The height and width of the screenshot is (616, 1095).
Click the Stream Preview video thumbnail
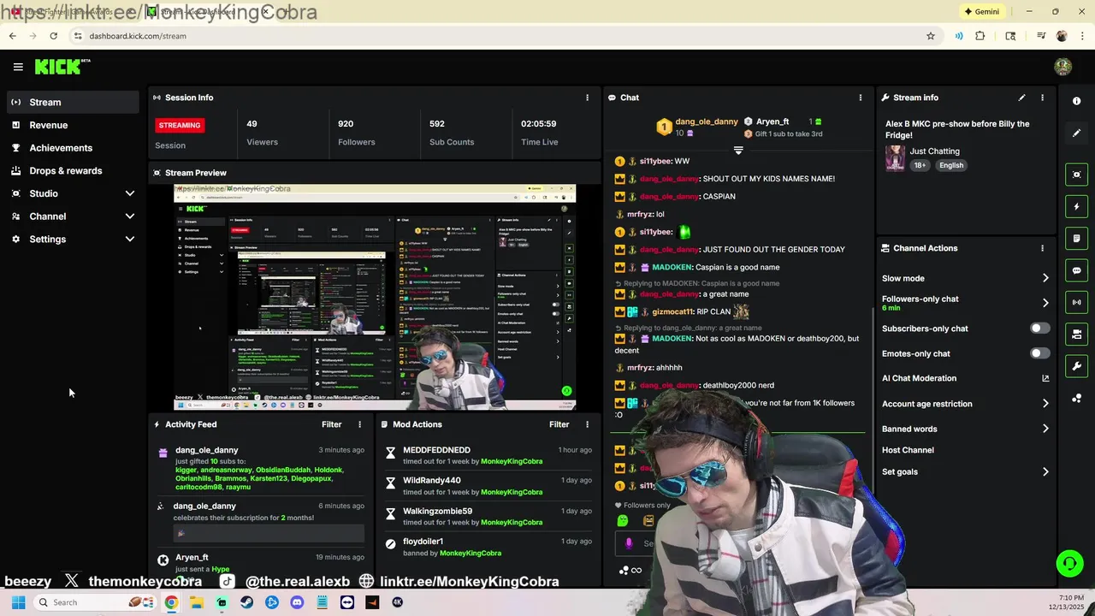click(375, 297)
